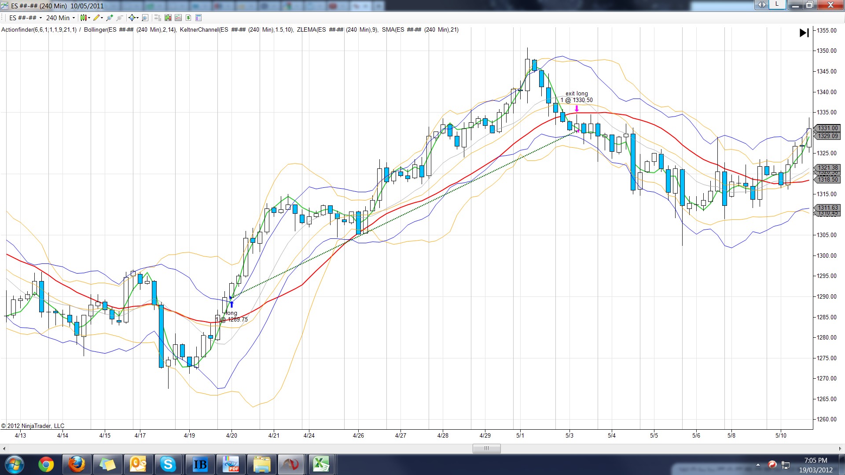This screenshot has width=845, height=475.
Task: Open the strategies dollar-sign icon
Action: (x=188, y=18)
